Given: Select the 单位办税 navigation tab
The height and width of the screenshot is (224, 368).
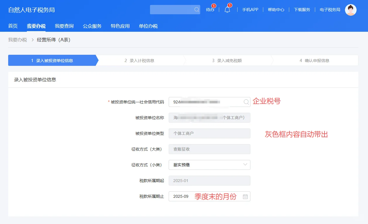Looking at the screenshot, I should tap(148, 26).
